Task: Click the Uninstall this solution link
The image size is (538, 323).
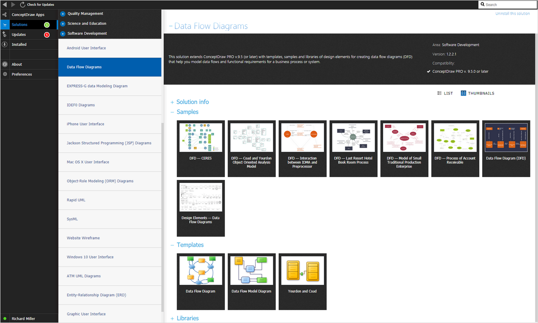Action: [512, 14]
